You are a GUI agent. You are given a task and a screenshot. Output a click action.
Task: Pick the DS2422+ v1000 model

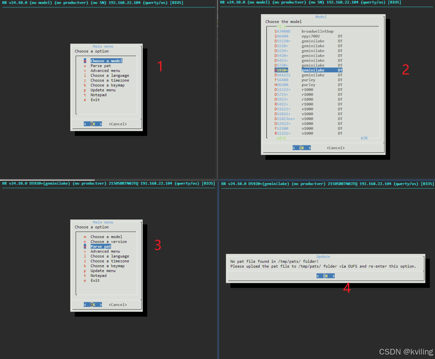[x=308, y=123]
